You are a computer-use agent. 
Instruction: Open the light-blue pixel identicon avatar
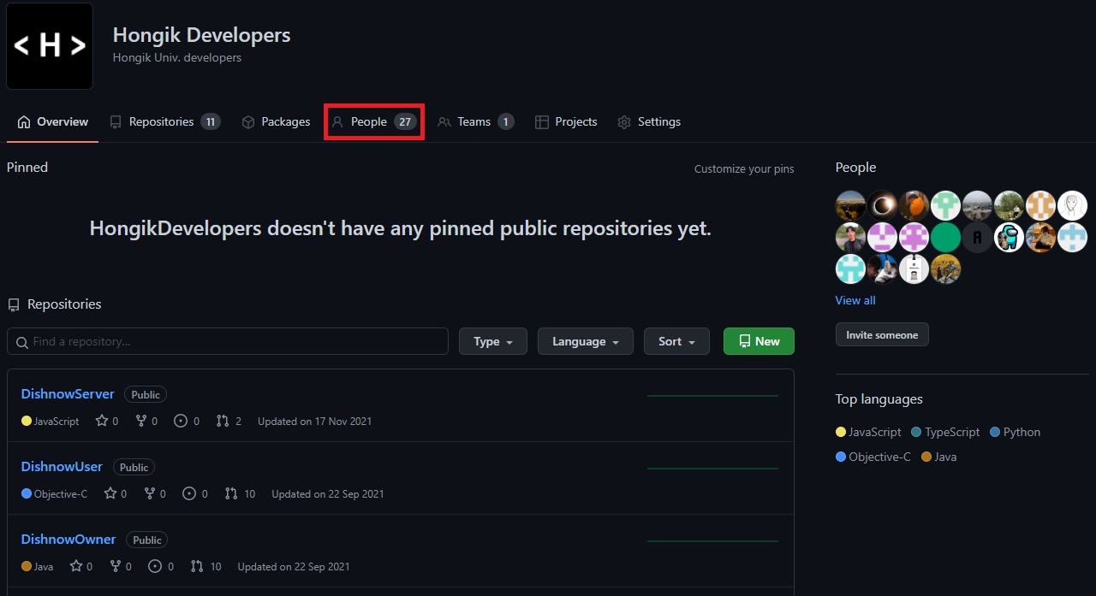pos(1072,237)
